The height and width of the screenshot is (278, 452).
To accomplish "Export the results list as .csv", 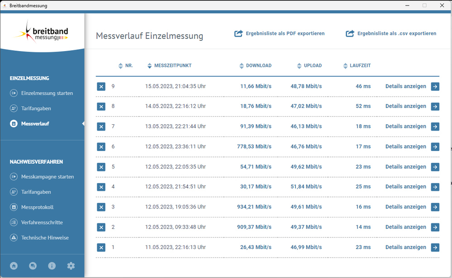I will click(391, 33).
